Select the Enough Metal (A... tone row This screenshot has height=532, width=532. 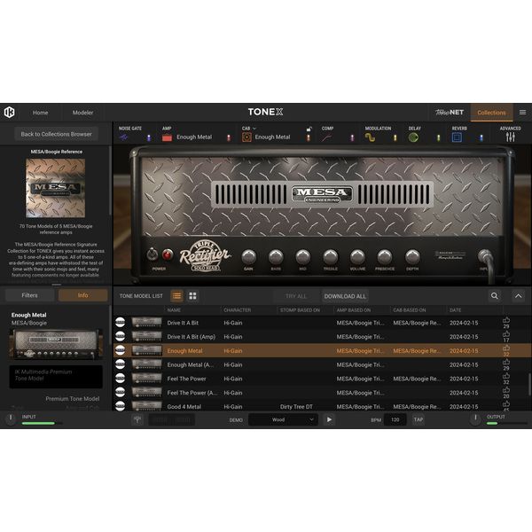pyautogui.click(x=323, y=364)
